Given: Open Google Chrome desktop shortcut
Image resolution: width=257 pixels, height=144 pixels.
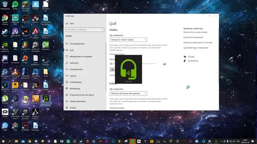Looking at the screenshot, I should pos(5,20).
